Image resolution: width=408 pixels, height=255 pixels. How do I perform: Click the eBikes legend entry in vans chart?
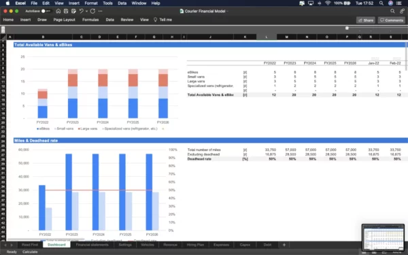[x=44, y=129]
